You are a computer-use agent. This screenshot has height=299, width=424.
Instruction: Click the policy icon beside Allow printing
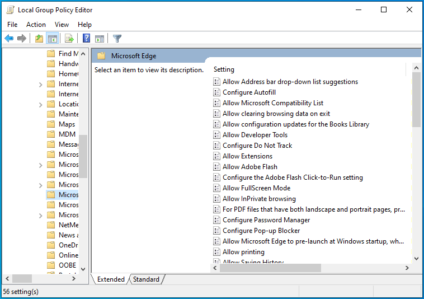(x=216, y=252)
